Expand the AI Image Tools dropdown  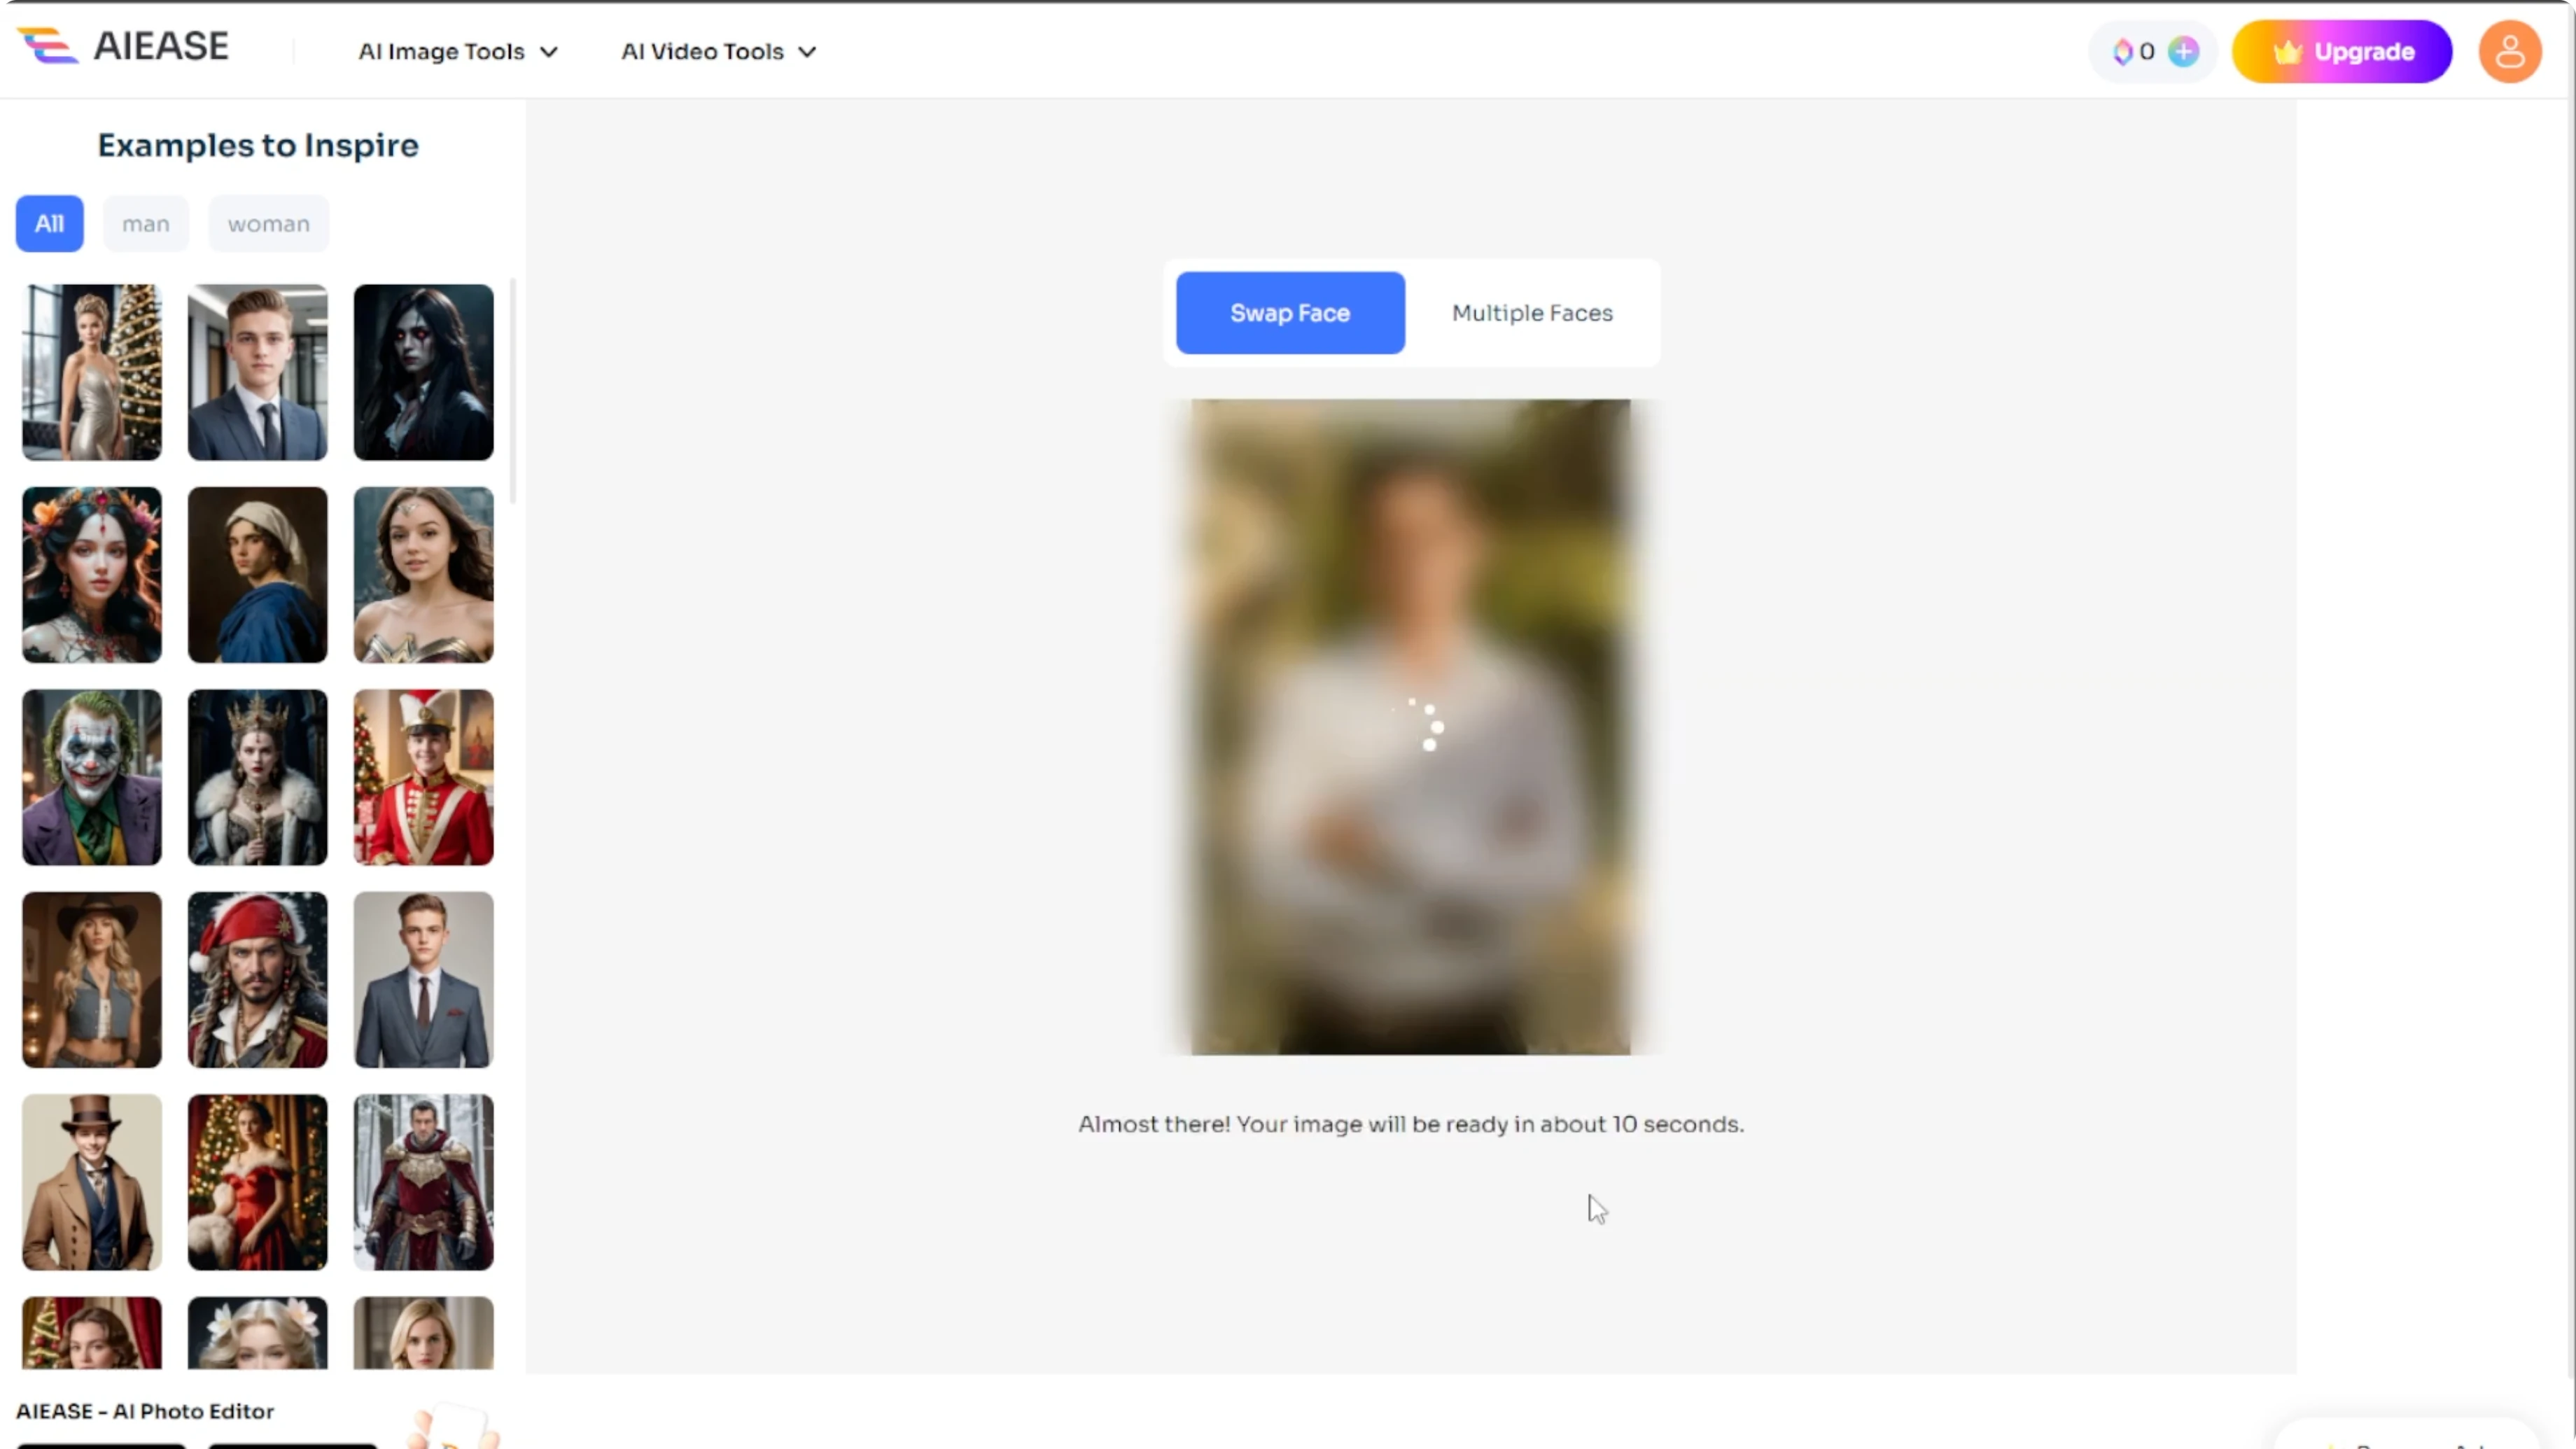pos(458,52)
